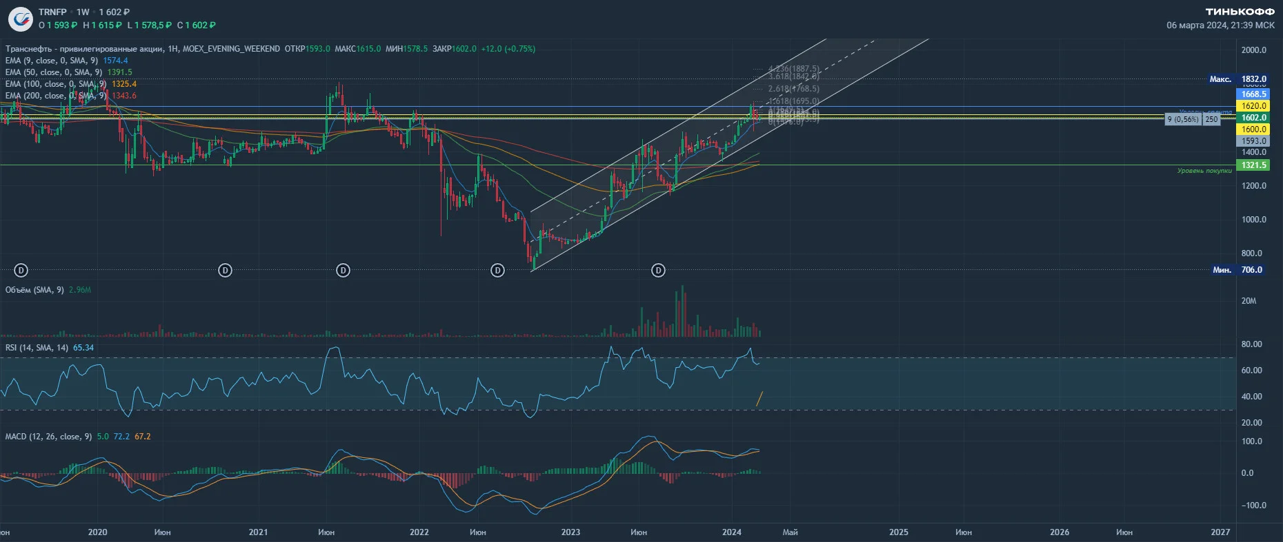Click the yellow 1600.0 price tag
The height and width of the screenshot is (542, 1283).
pyautogui.click(x=1253, y=129)
